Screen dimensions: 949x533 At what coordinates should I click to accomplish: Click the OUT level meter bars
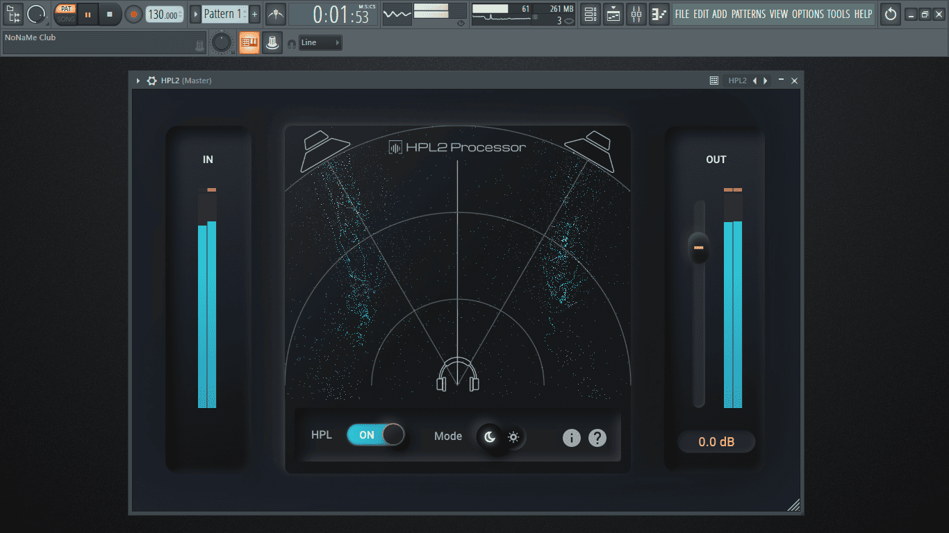[x=733, y=298]
